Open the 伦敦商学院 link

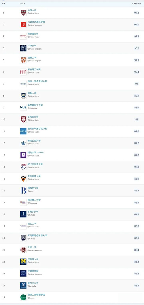(x=33, y=271)
